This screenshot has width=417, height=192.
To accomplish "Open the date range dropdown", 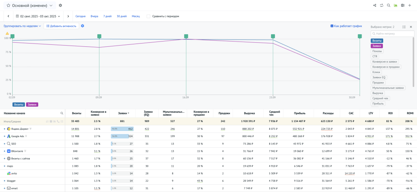I will (x=38, y=16).
